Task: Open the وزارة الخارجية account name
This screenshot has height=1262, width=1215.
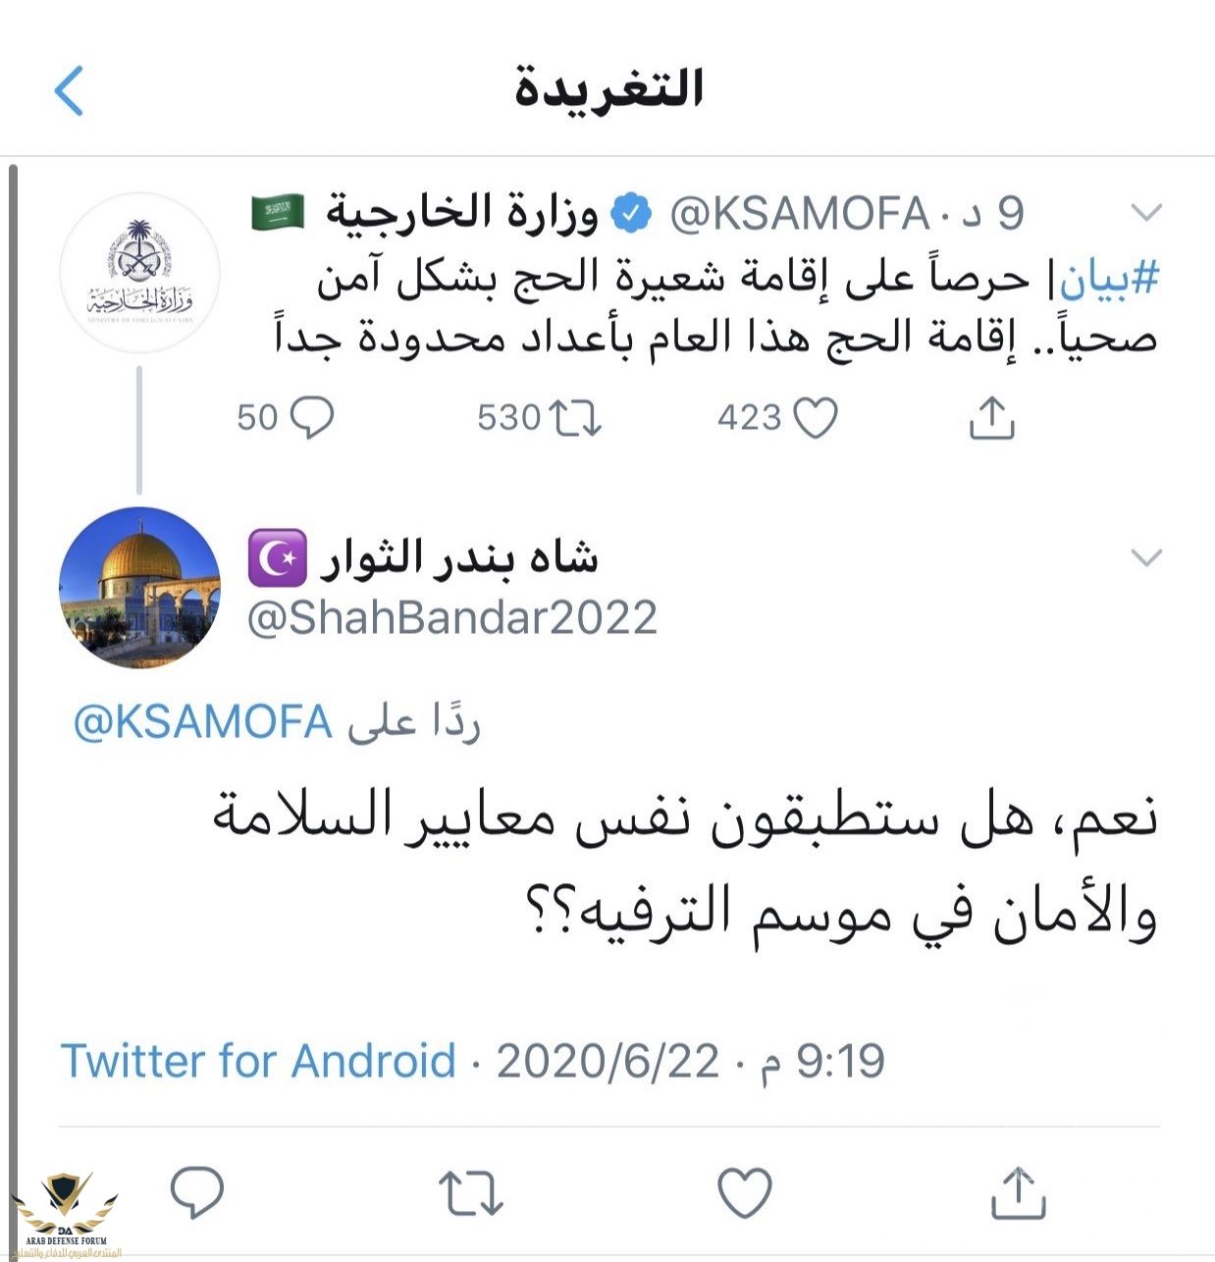Action: tap(462, 212)
